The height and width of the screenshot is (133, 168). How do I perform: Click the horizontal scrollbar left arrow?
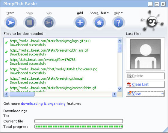tap(6, 94)
